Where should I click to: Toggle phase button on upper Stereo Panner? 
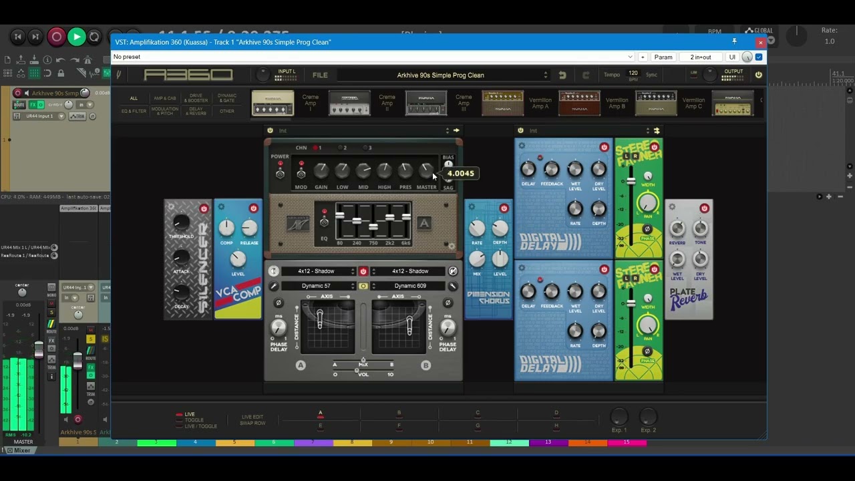pos(647,230)
